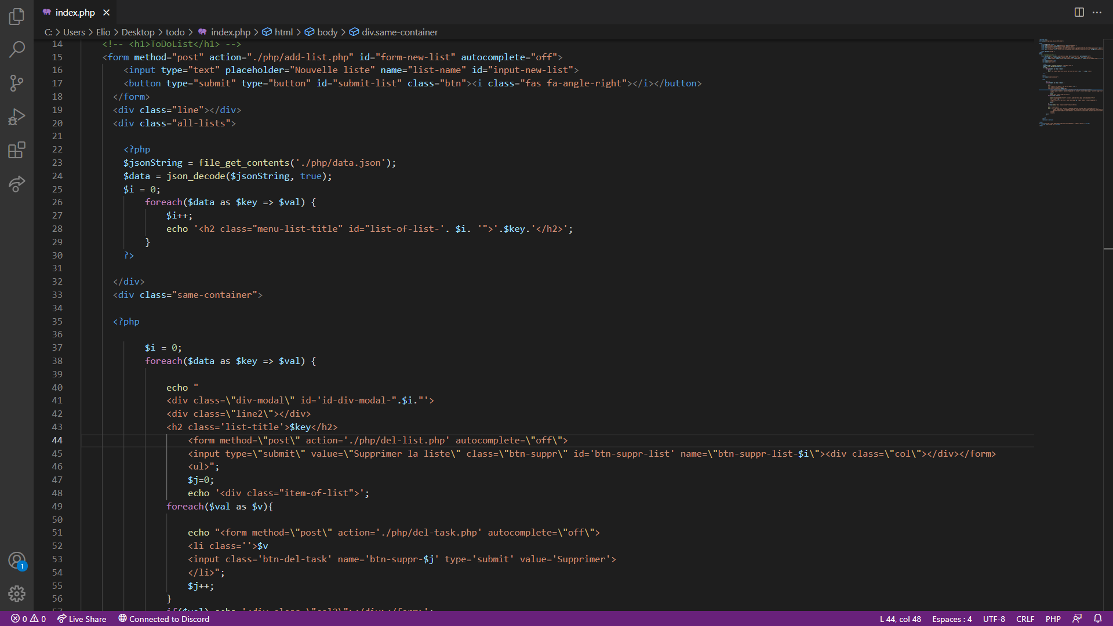Viewport: 1113px width, 626px height.
Task: Click the Desktop breadcrumb segment
Action: point(138,32)
